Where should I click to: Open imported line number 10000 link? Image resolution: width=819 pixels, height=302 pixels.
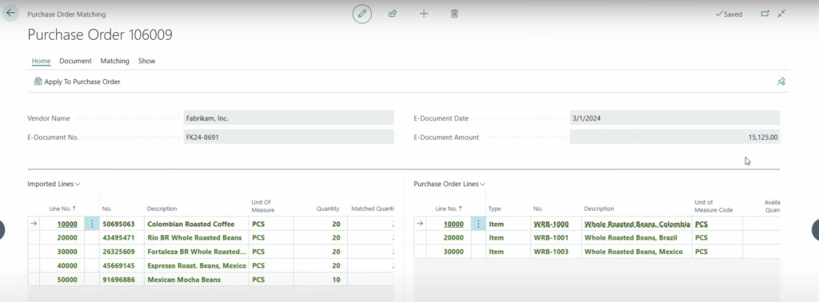(x=67, y=225)
